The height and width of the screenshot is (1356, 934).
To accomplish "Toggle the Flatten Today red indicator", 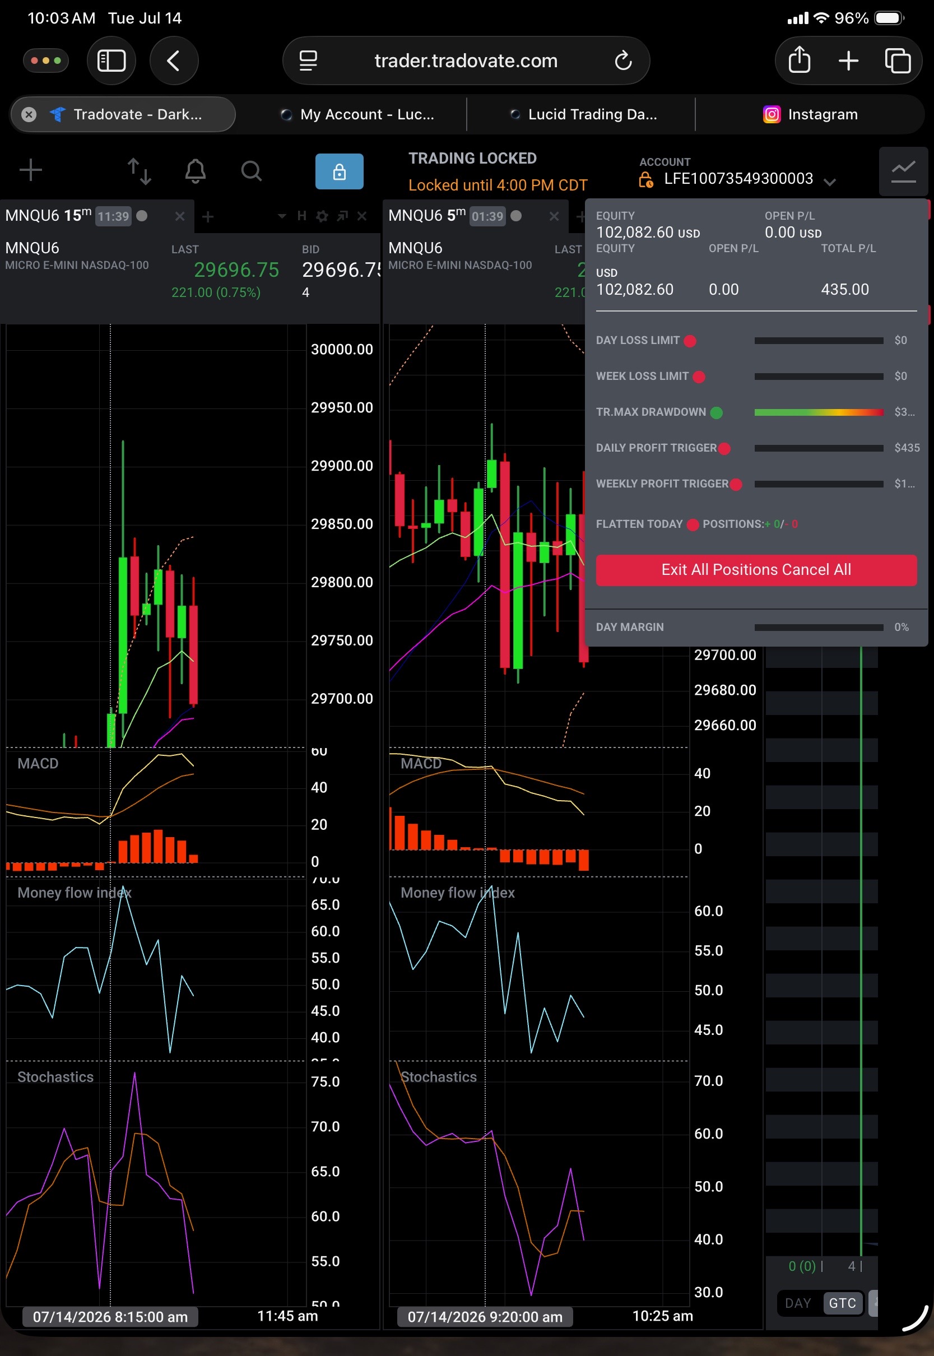I will pos(693,524).
